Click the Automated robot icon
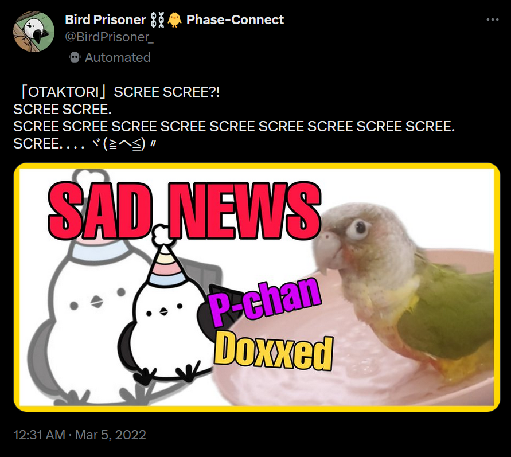This screenshot has height=457, width=511. [75, 58]
